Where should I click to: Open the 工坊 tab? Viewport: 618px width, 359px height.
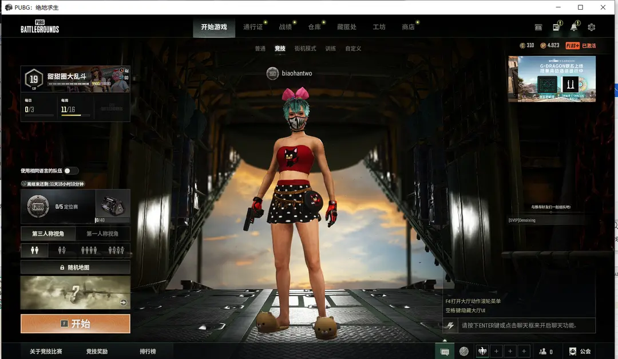tap(379, 27)
